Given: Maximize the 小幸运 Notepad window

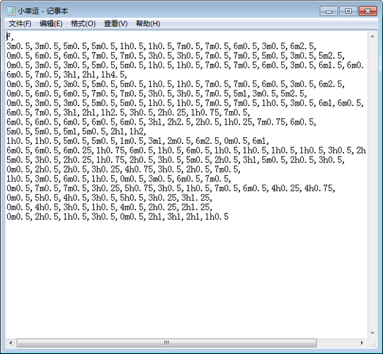Looking at the screenshot, I should tap(349, 11).
